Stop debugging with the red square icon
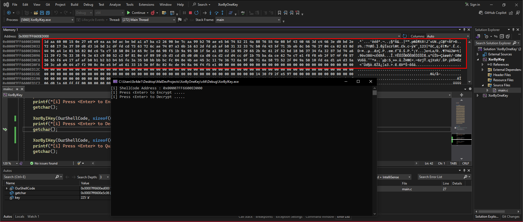 pyautogui.click(x=190, y=13)
